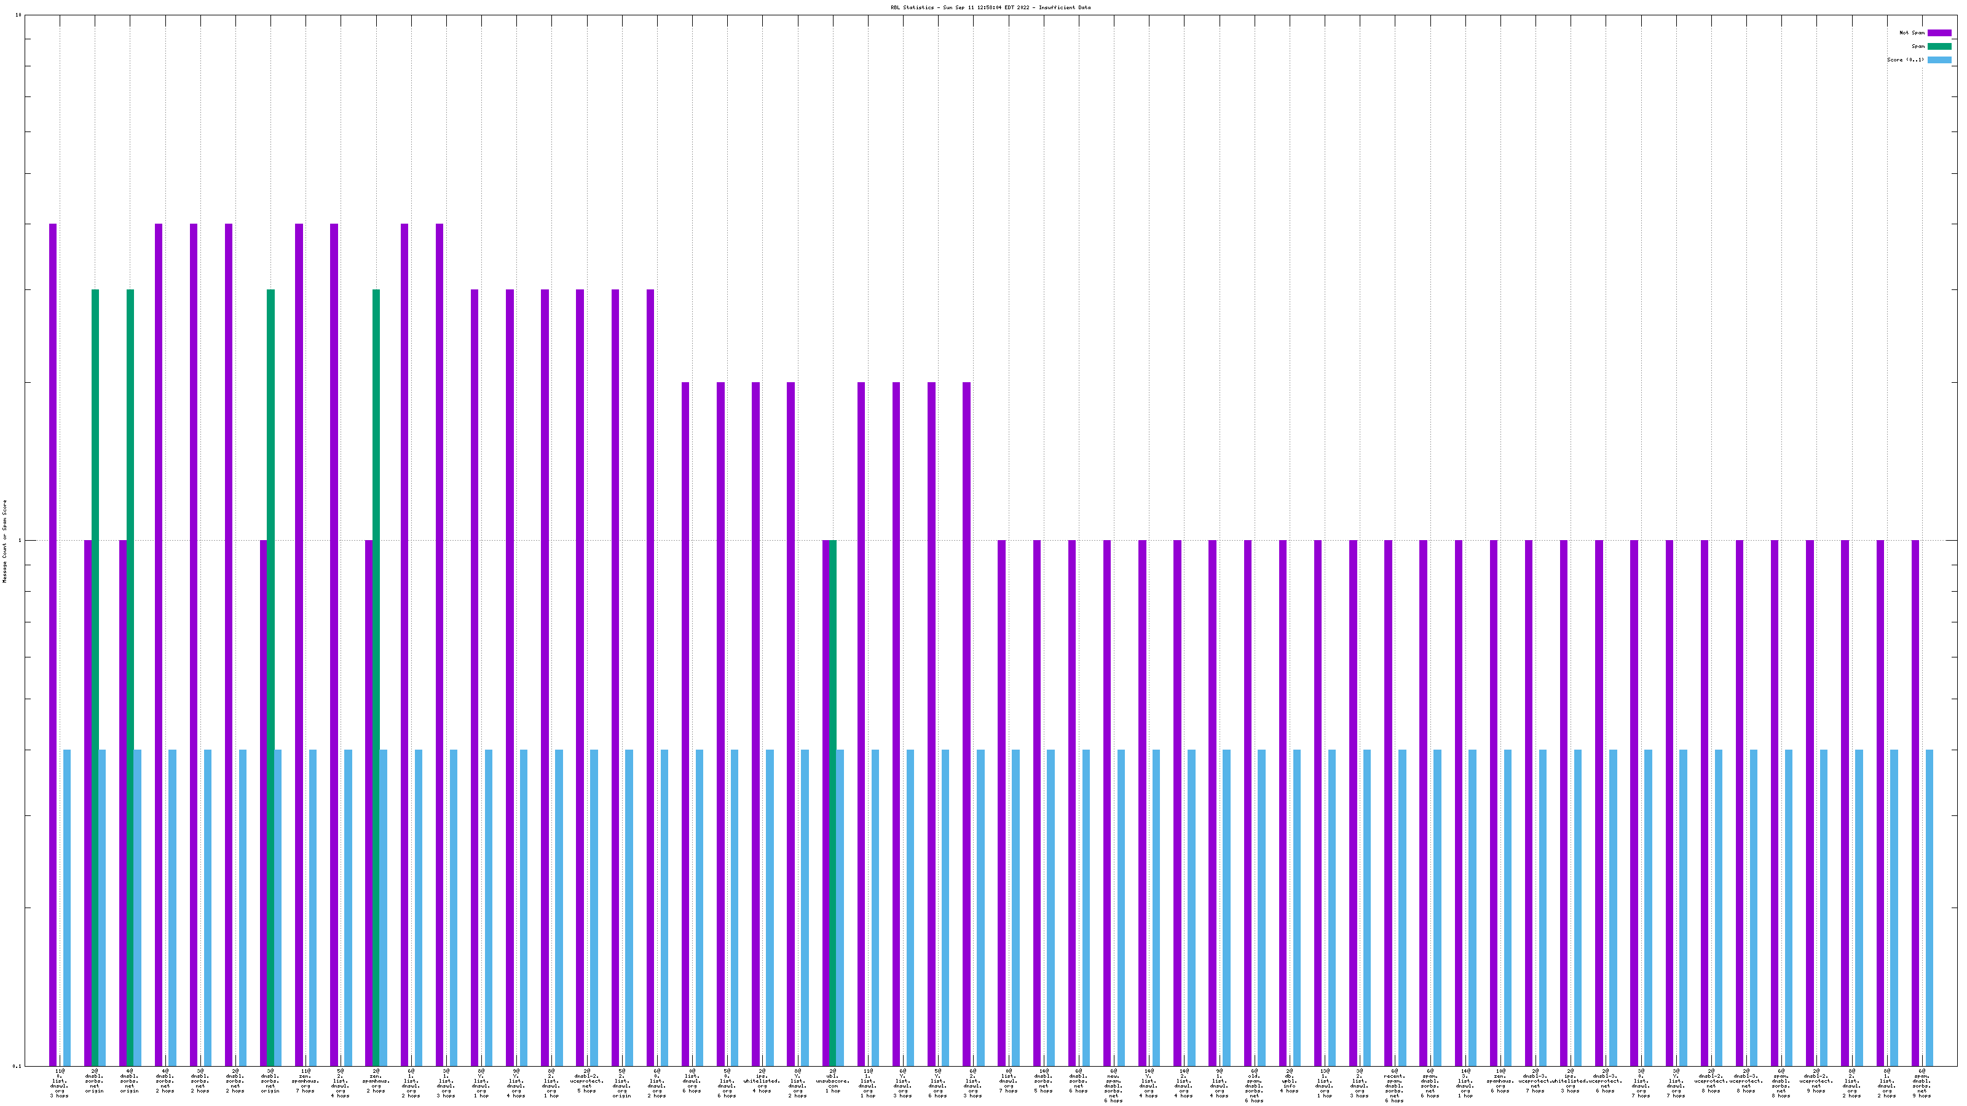The width and height of the screenshot is (1967, 1106).
Task: Click the y-axis tick label 10
Action: (18, 15)
